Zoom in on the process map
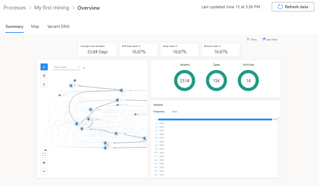The width and height of the screenshot is (318, 186). pos(44,163)
